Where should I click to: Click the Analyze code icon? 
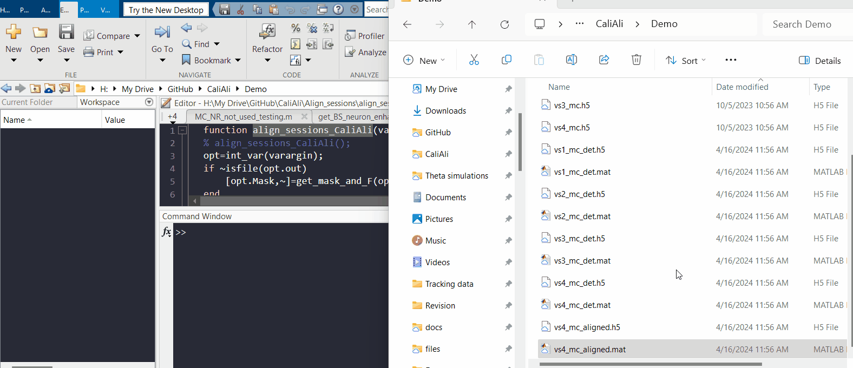point(350,52)
